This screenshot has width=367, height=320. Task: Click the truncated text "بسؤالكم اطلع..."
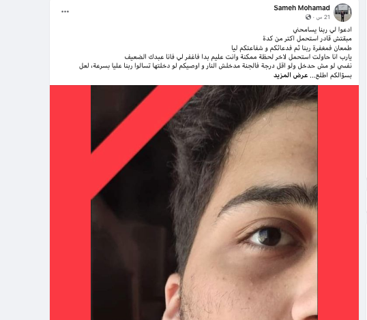[331, 75]
